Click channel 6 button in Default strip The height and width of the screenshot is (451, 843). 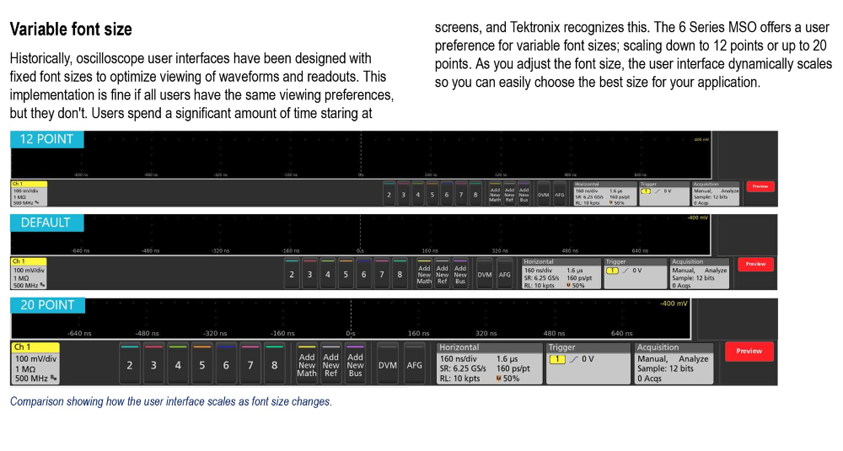click(363, 274)
